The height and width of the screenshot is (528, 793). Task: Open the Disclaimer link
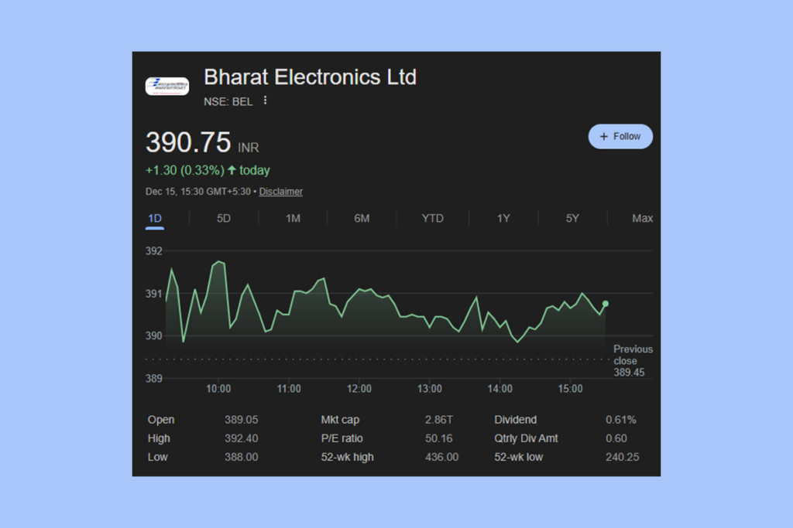click(x=280, y=191)
